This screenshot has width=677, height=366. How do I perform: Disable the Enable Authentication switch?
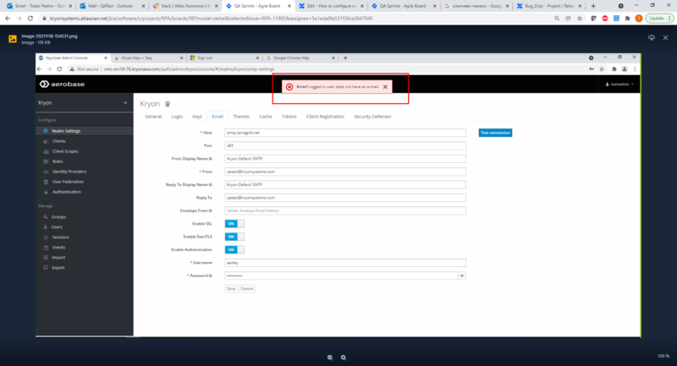[x=234, y=249]
